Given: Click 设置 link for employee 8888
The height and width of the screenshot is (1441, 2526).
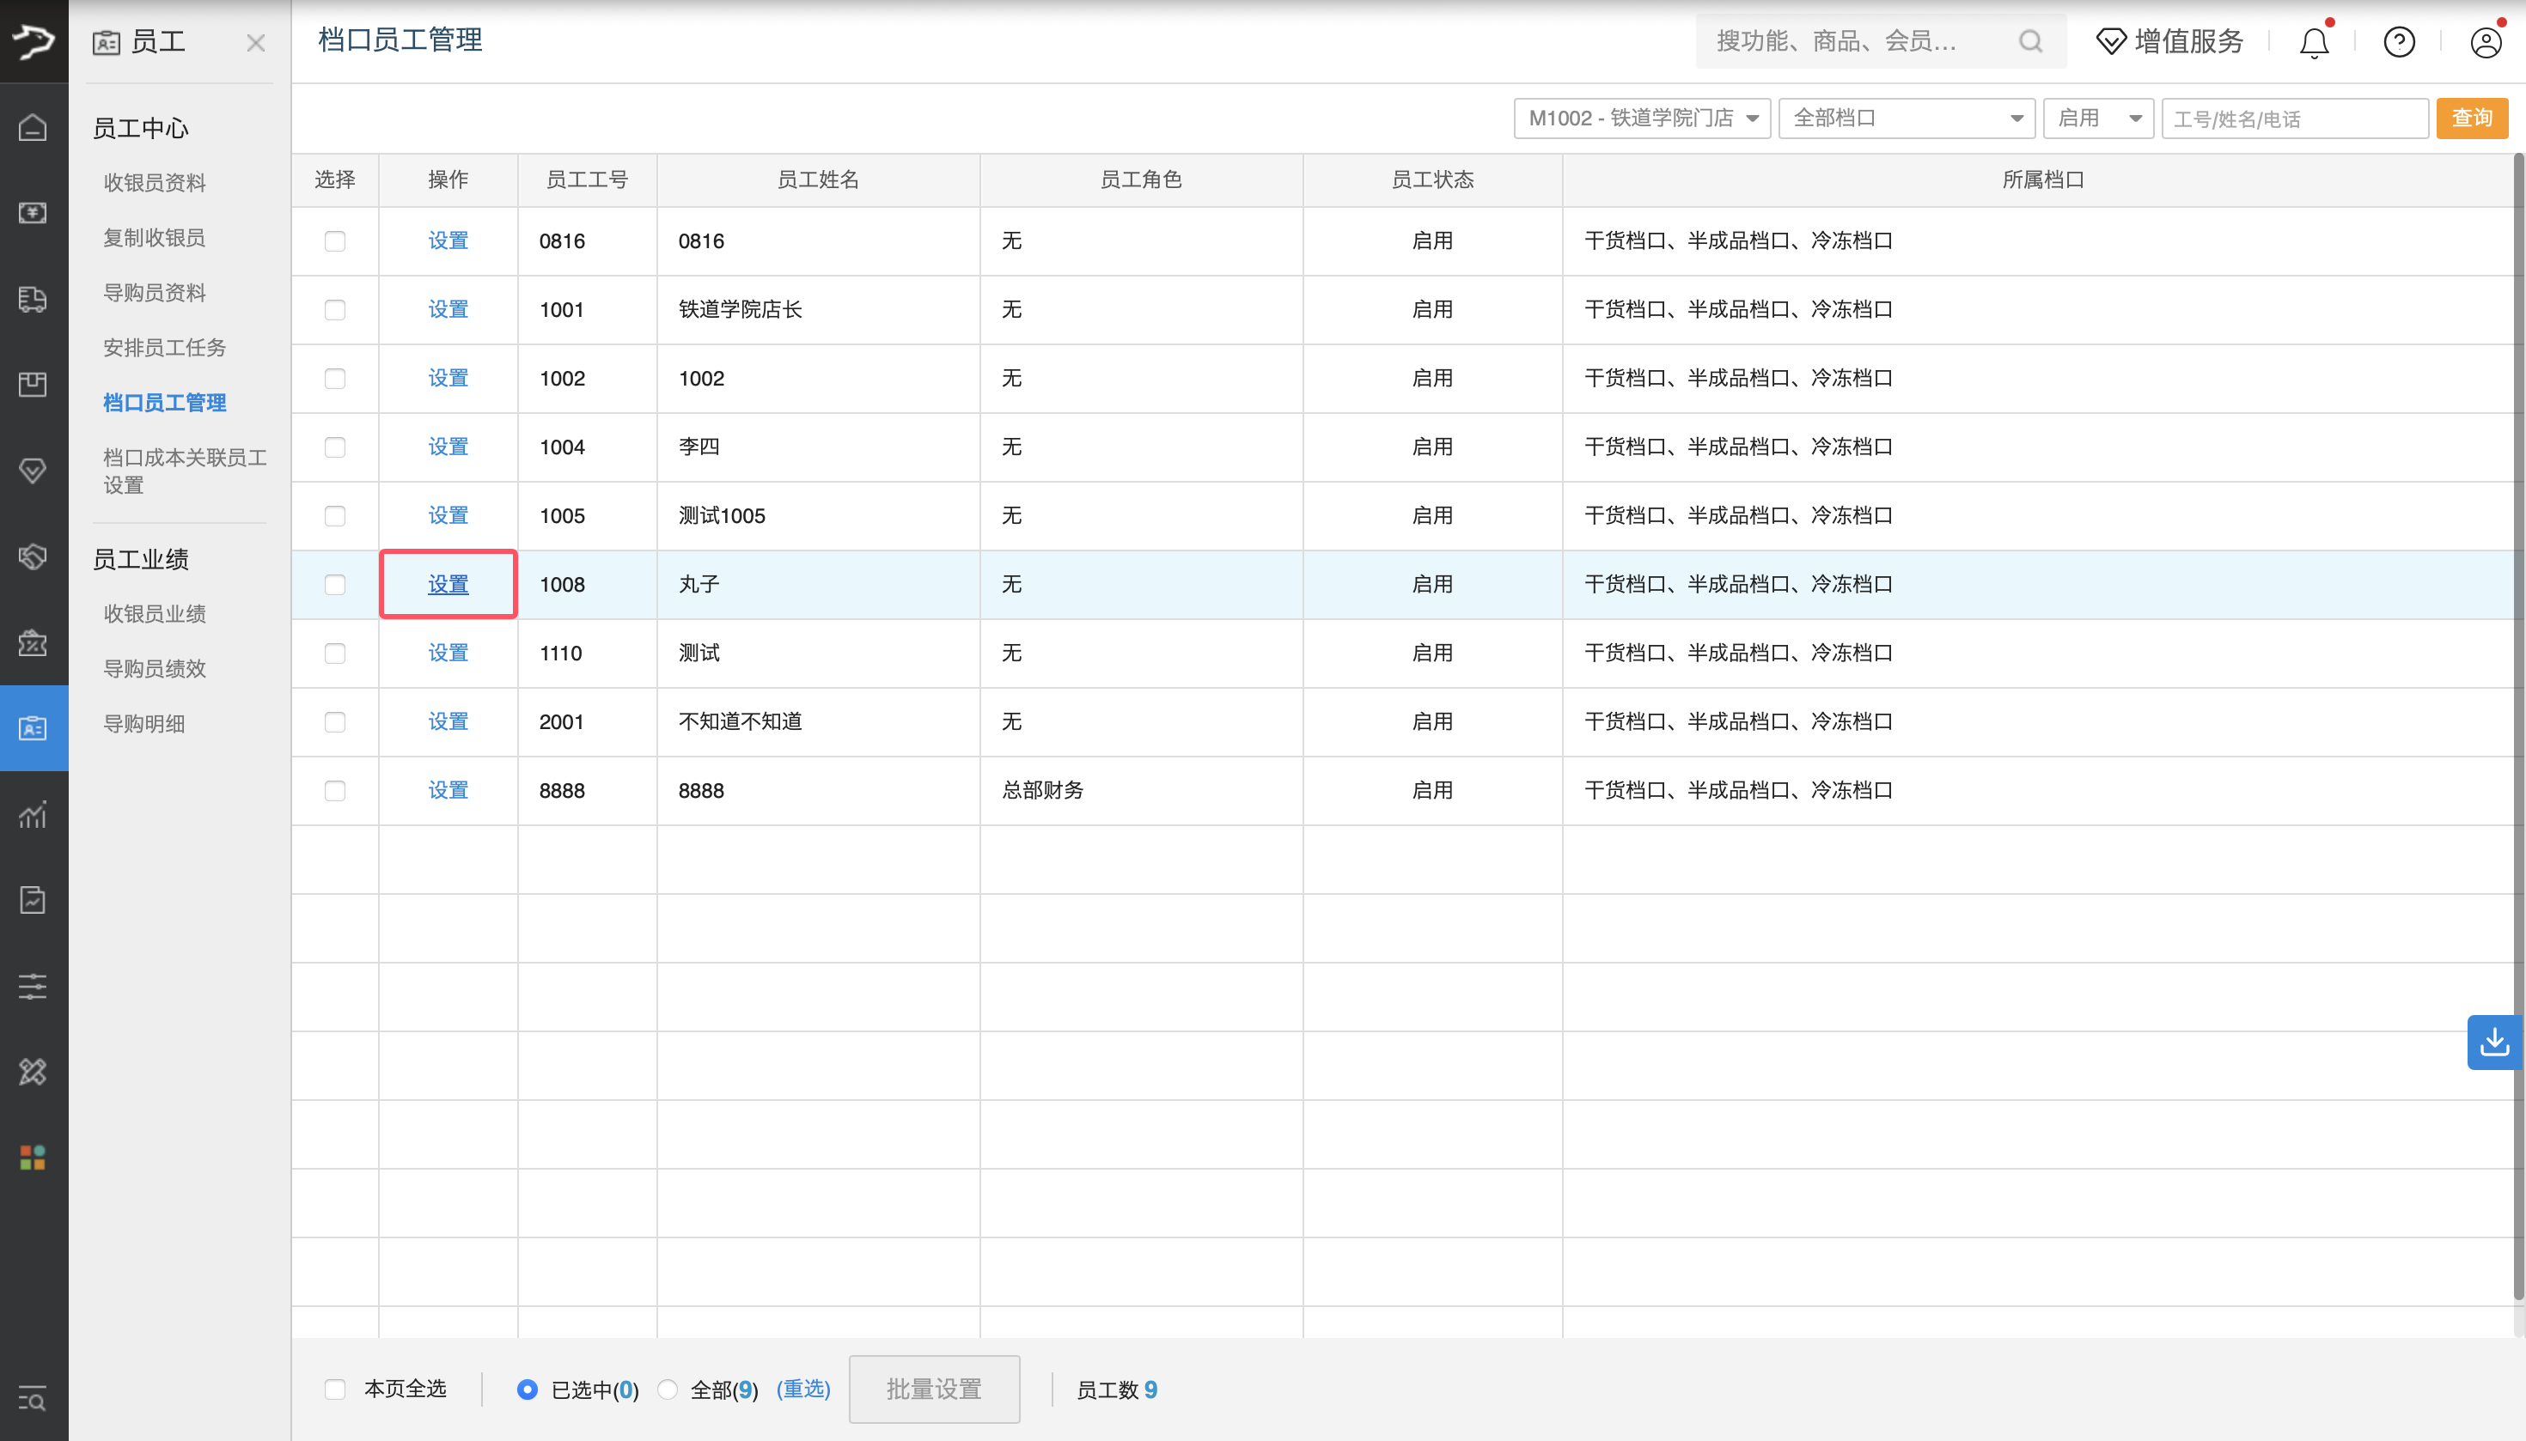Looking at the screenshot, I should click(x=448, y=791).
